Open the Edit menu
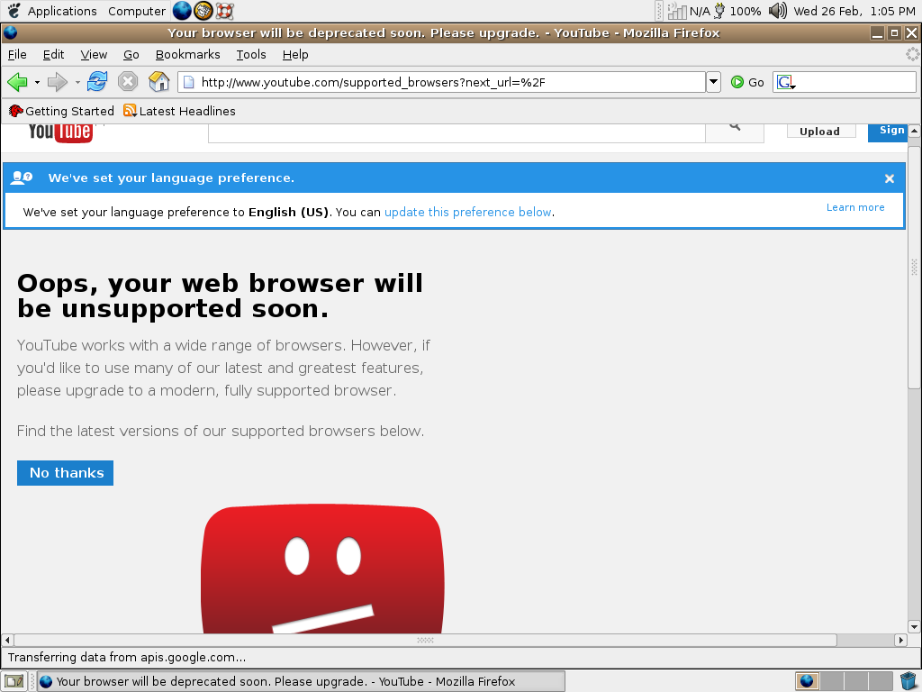This screenshot has height=692, width=922. coord(53,55)
